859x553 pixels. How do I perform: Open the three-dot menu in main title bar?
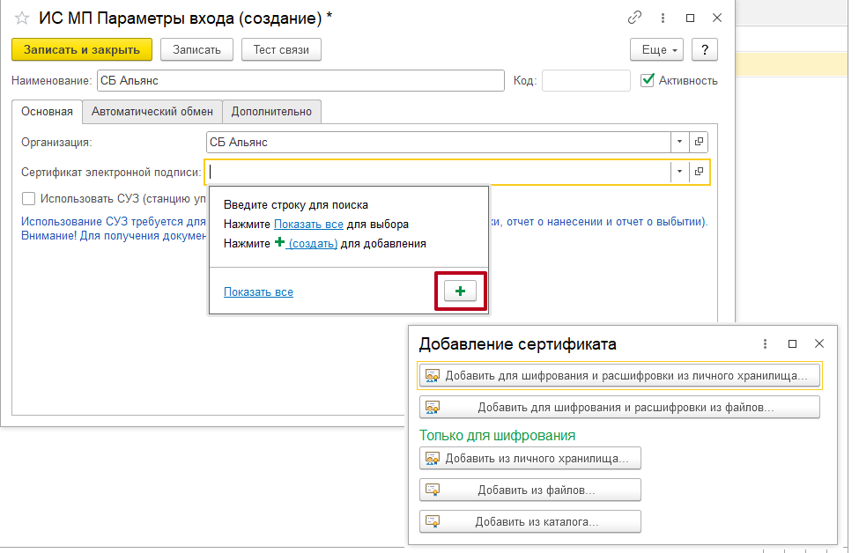[x=662, y=18]
